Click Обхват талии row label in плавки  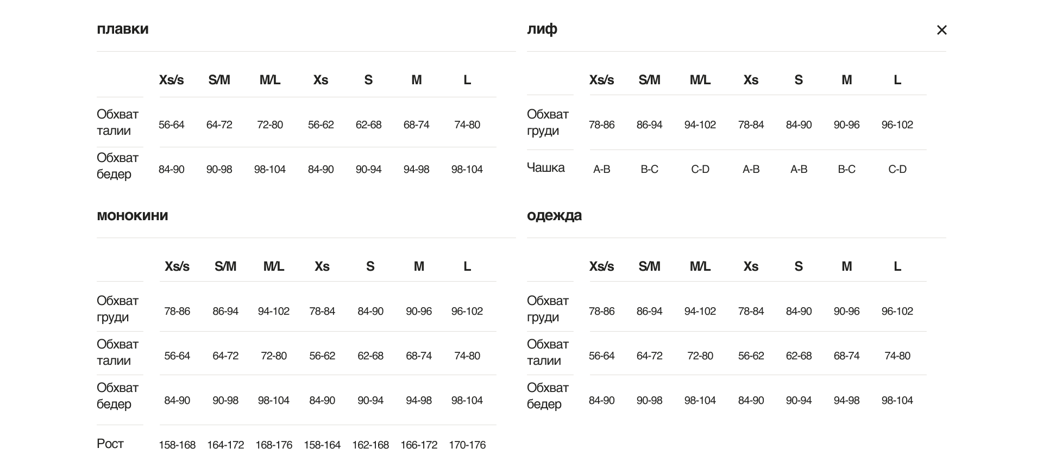117,122
